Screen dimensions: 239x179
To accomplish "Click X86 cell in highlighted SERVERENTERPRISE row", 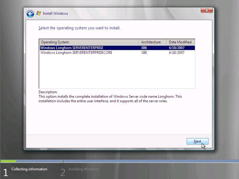I will click(144, 48).
